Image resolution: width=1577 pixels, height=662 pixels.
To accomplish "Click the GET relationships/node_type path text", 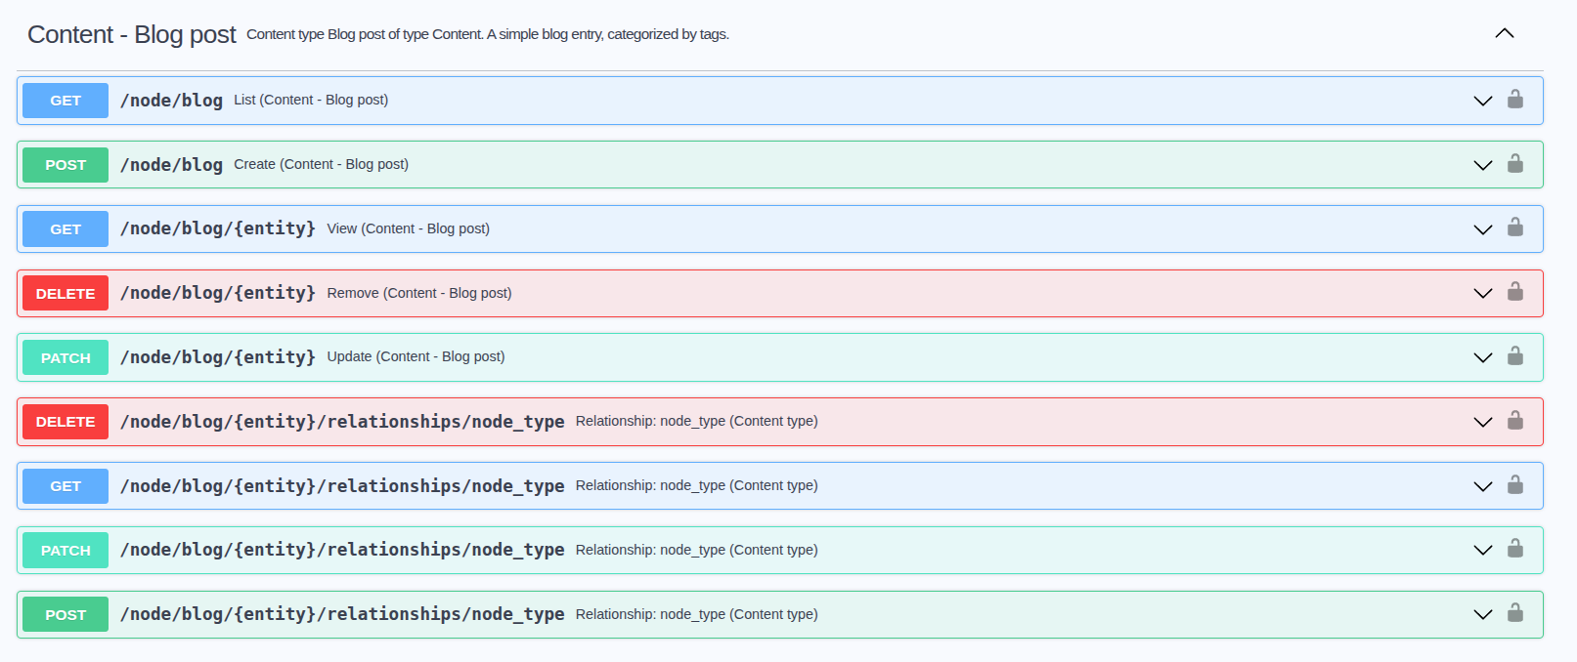I will pyautogui.click(x=341, y=485).
